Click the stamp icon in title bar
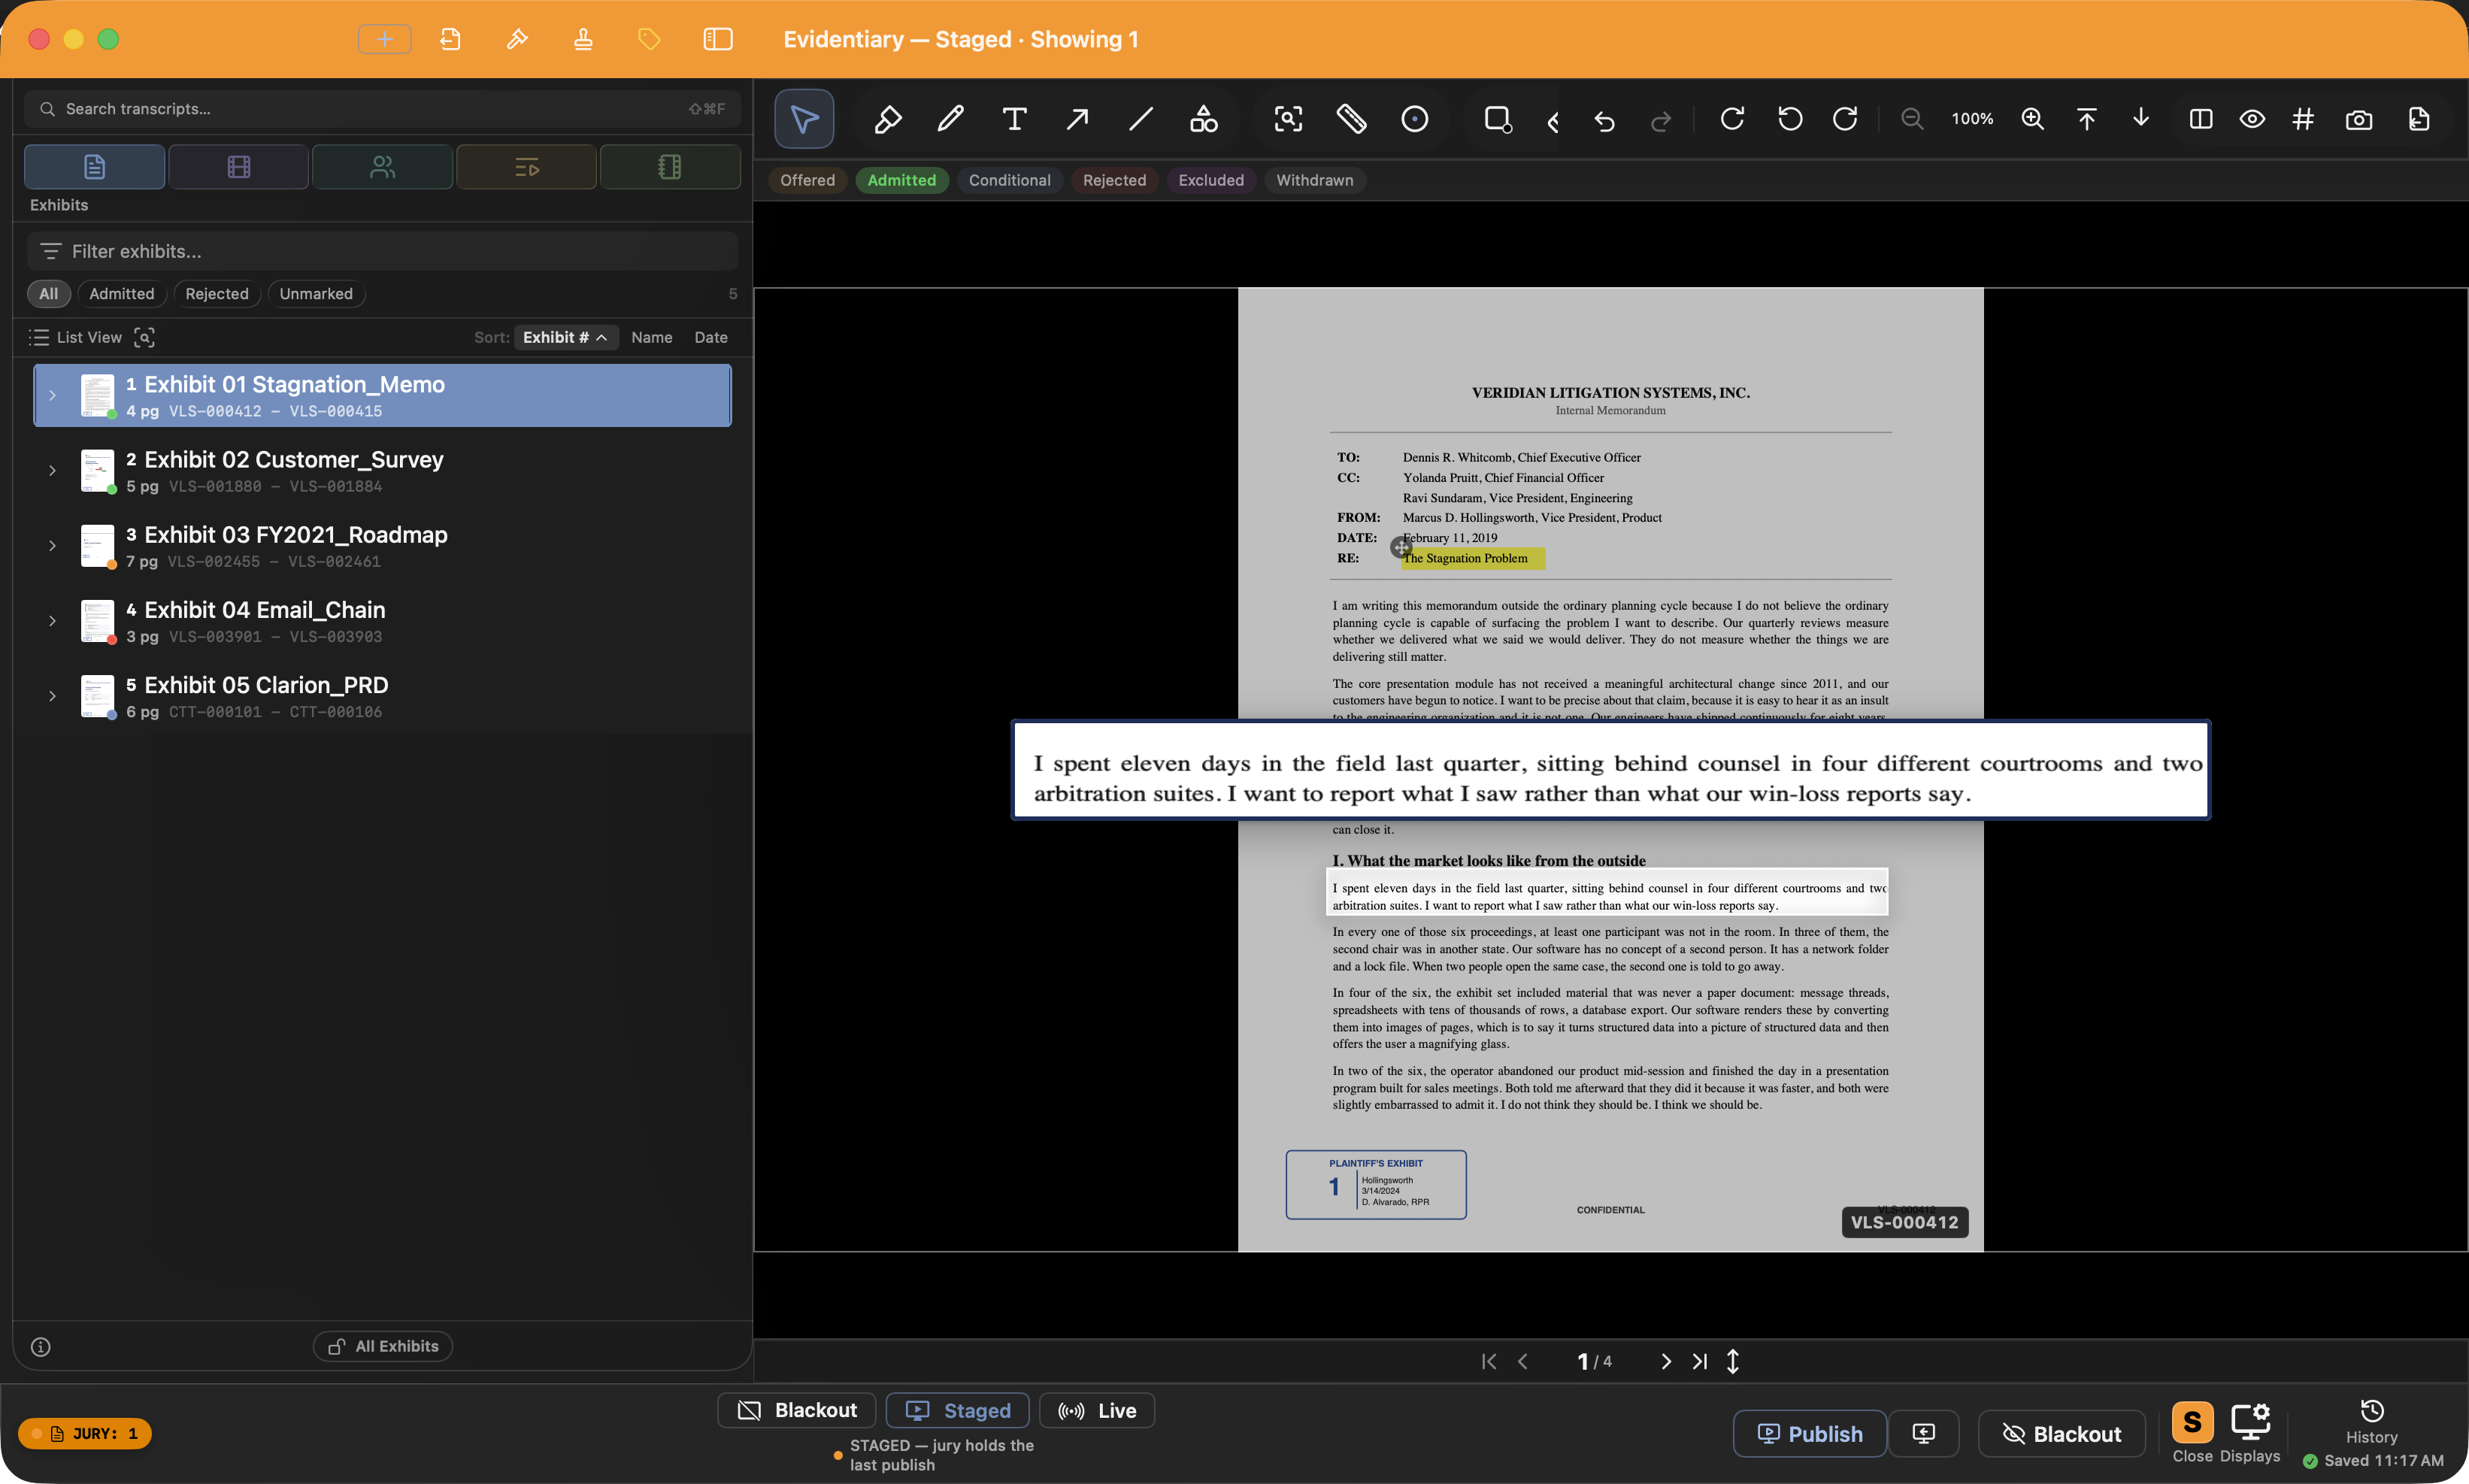This screenshot has height=1484, width=2469. click(x=583, y=39)
